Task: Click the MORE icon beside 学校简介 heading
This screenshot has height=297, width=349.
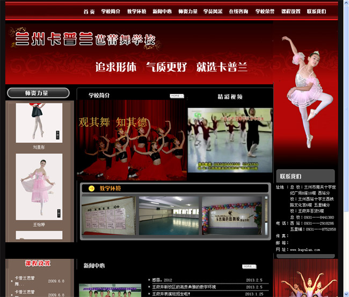Action: (x=177, y=96)
